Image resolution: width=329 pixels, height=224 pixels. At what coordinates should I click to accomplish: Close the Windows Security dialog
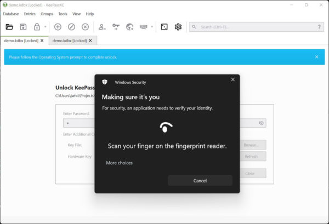pos(232,79)
